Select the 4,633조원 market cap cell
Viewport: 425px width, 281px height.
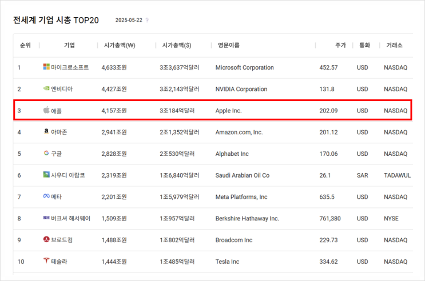click(114, 67)
